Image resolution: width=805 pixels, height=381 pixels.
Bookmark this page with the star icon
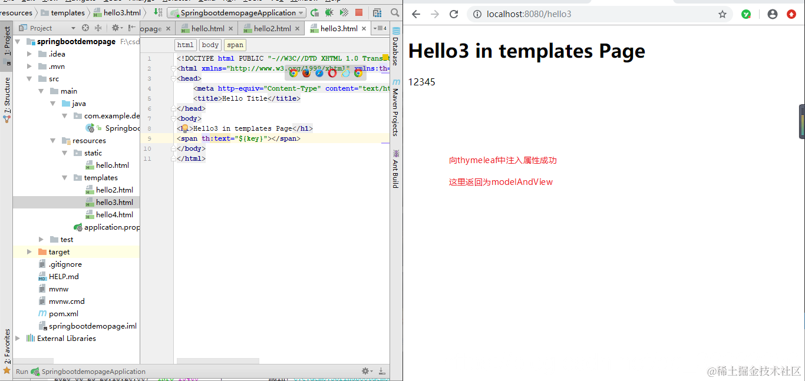click(x=722, y=14)
